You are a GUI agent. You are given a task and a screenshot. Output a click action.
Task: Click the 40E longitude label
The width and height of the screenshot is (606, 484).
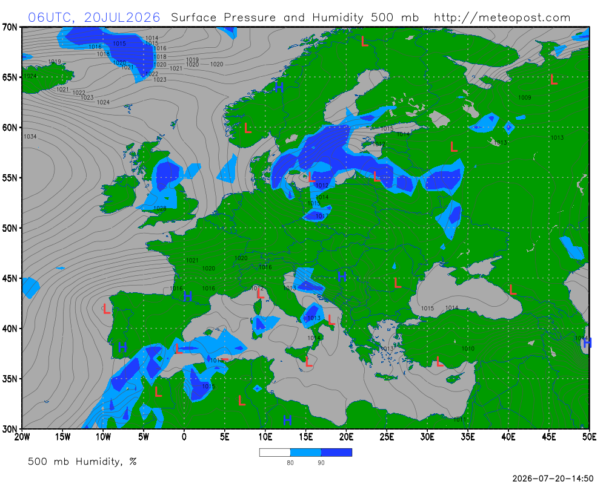click(508, 437)
